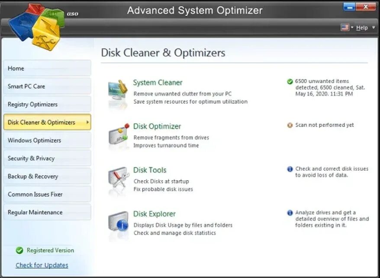This screenshot has width=380, height=278.
Task: Click the green checkmark beside cleaned items status
Action: click(x=289, y=81)
